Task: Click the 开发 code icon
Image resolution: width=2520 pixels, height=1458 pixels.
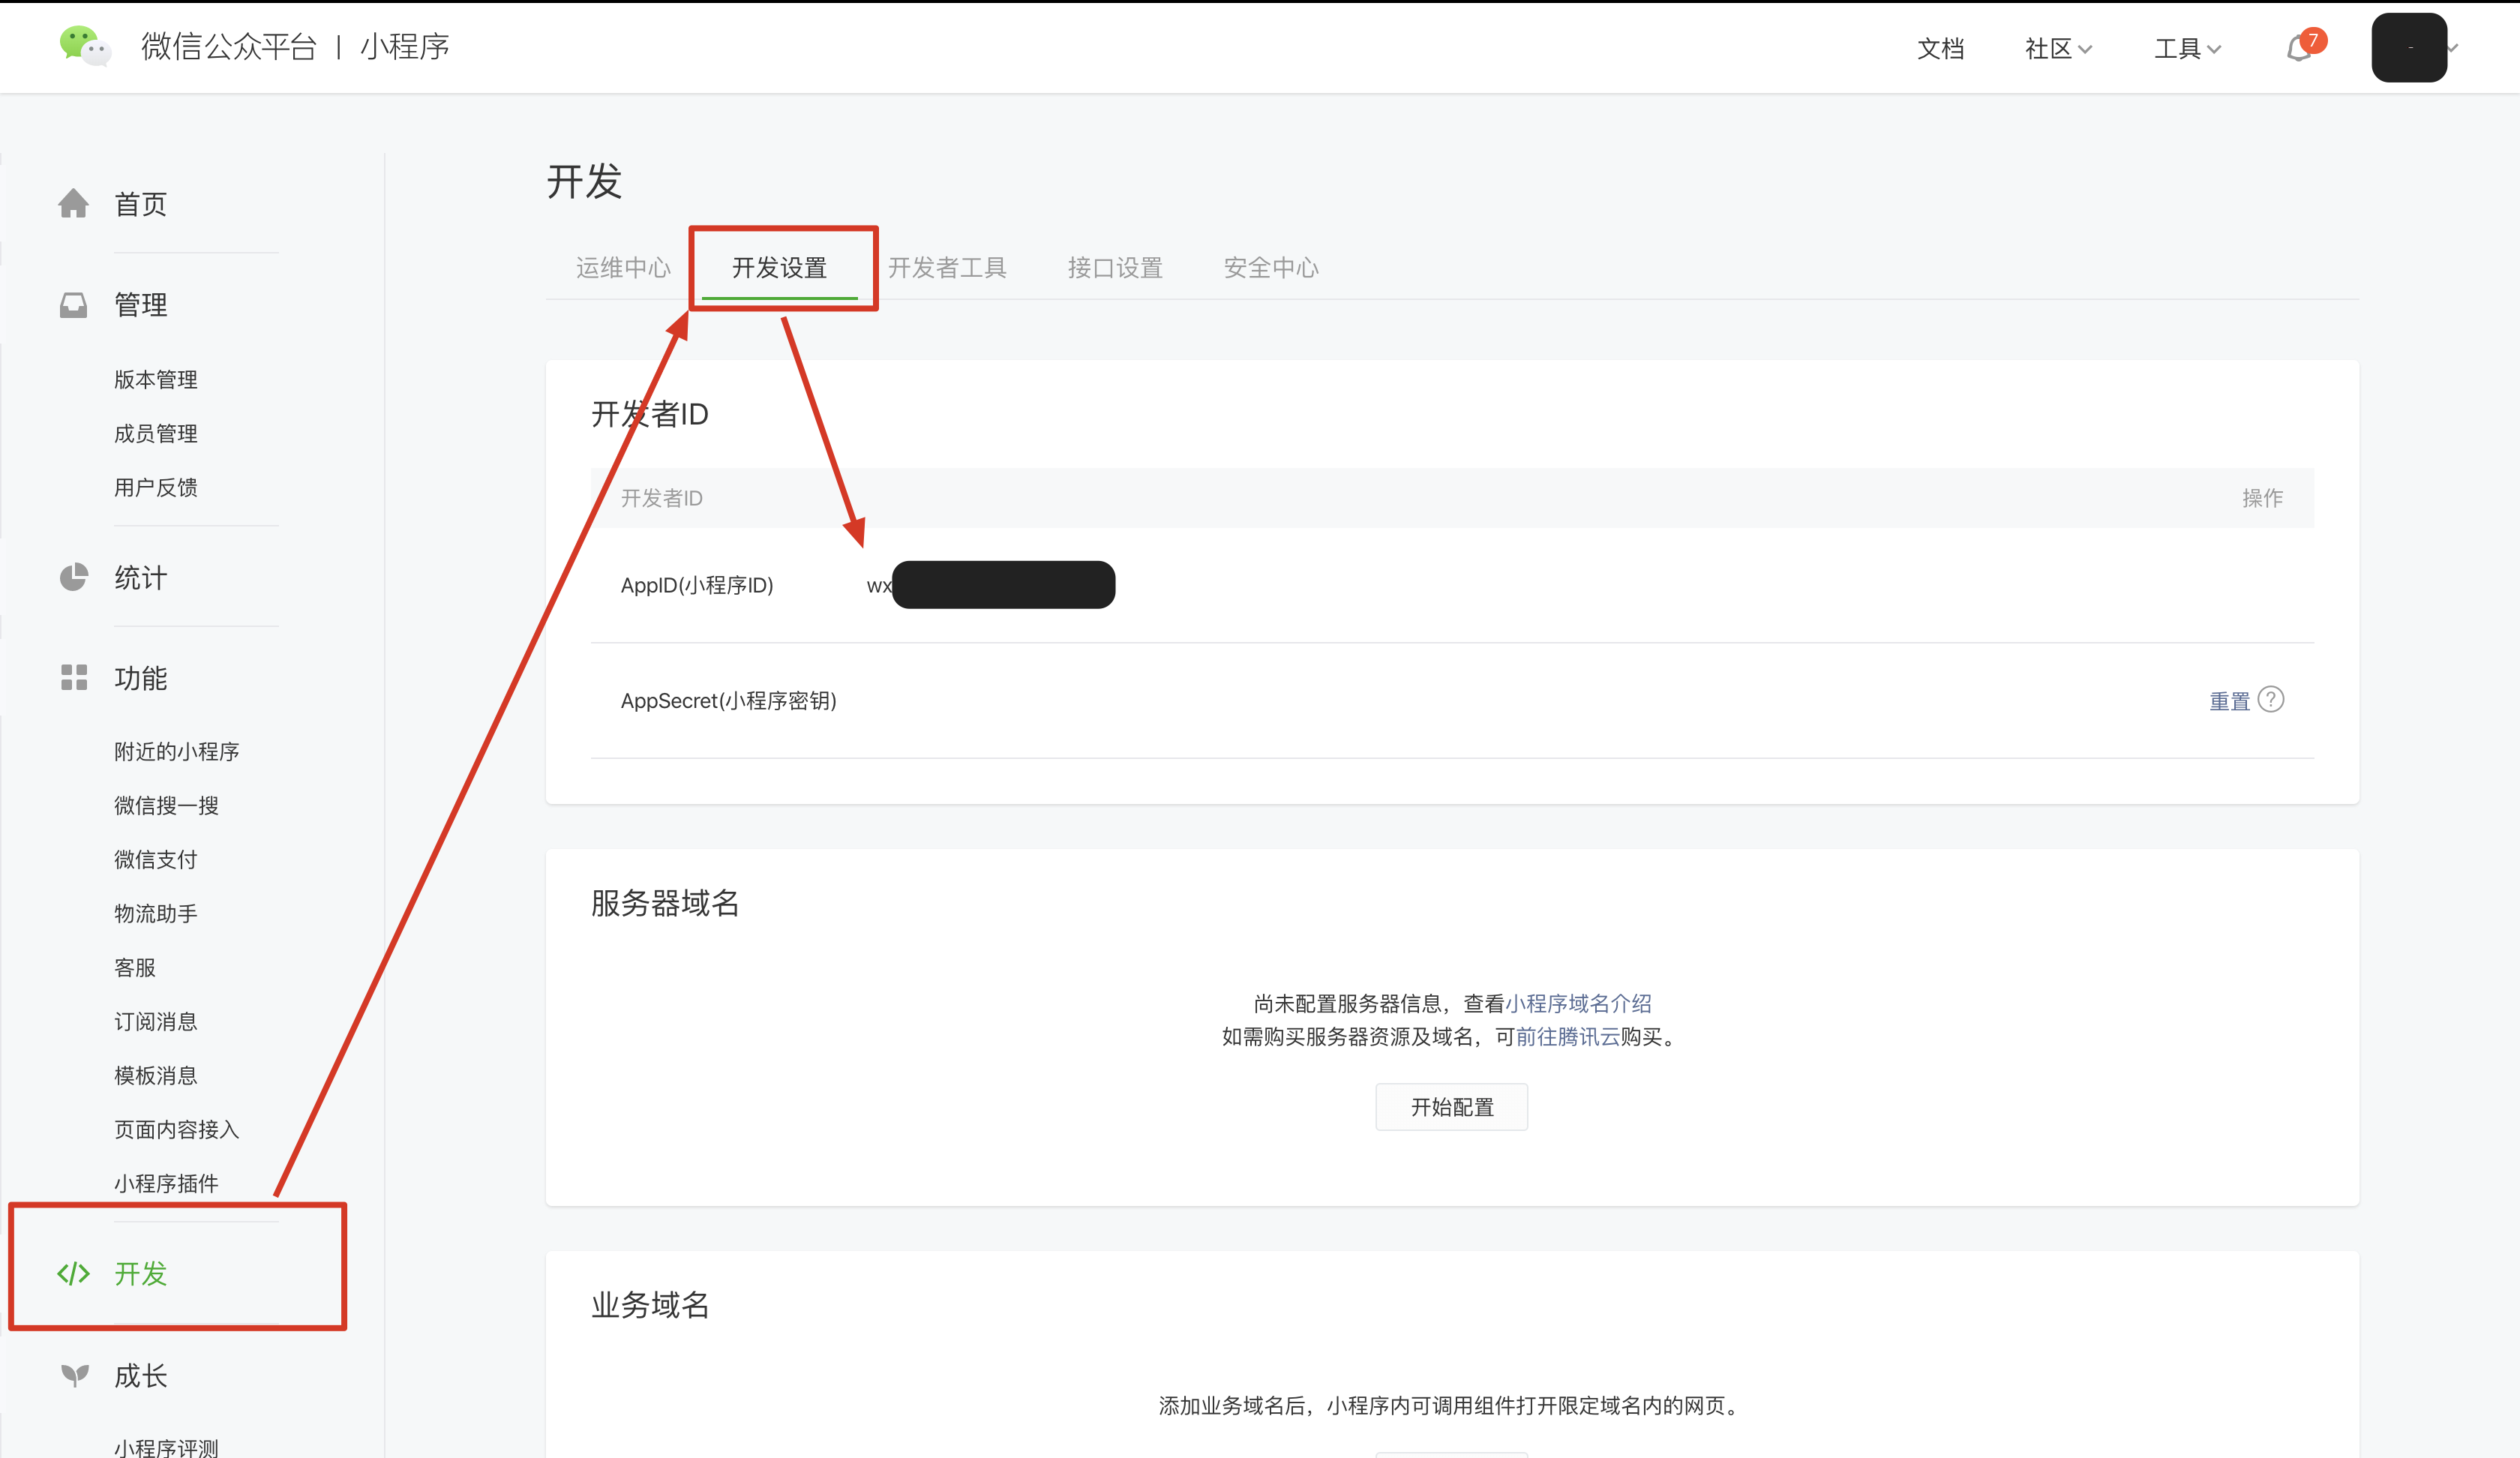Action: 73,1273
